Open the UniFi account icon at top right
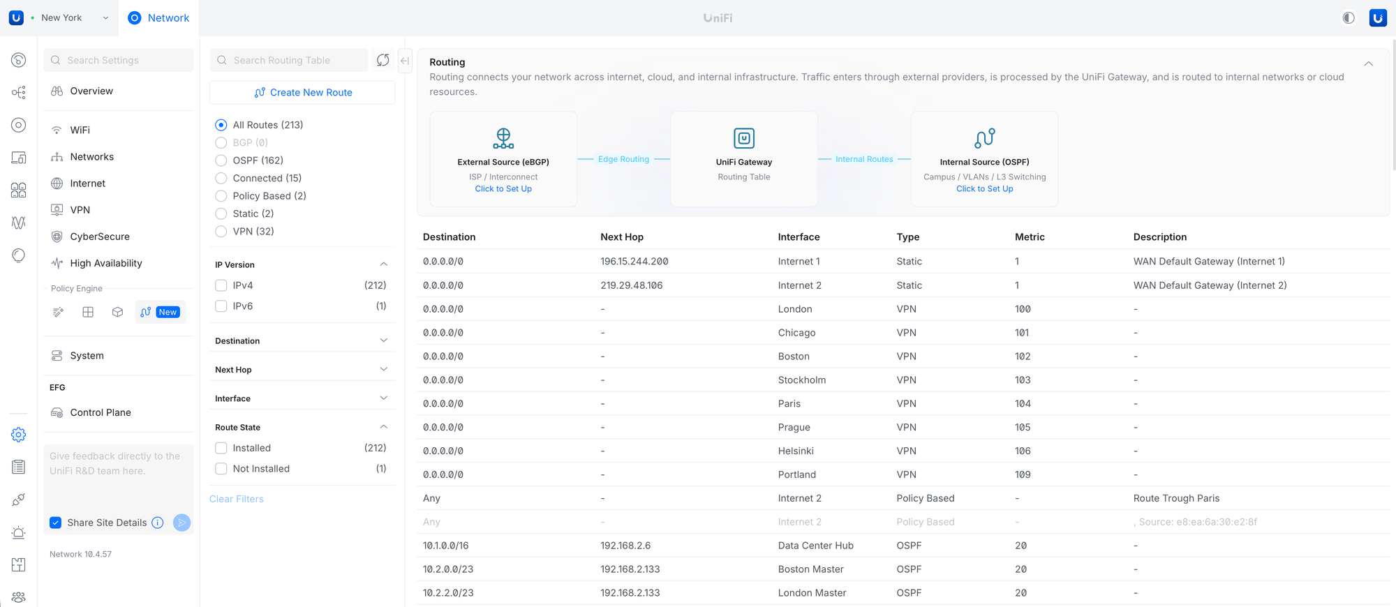1396x607 pixels. [x=1378, y=18]
